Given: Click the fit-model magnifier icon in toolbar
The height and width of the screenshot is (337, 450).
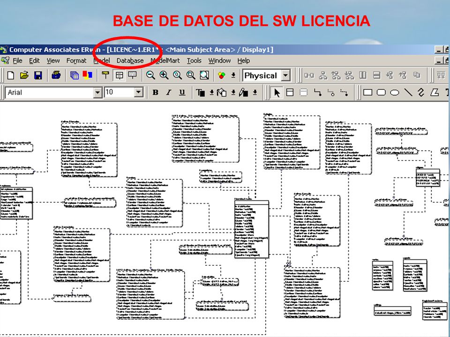Looking at the screenshot, I should [204, 75].
